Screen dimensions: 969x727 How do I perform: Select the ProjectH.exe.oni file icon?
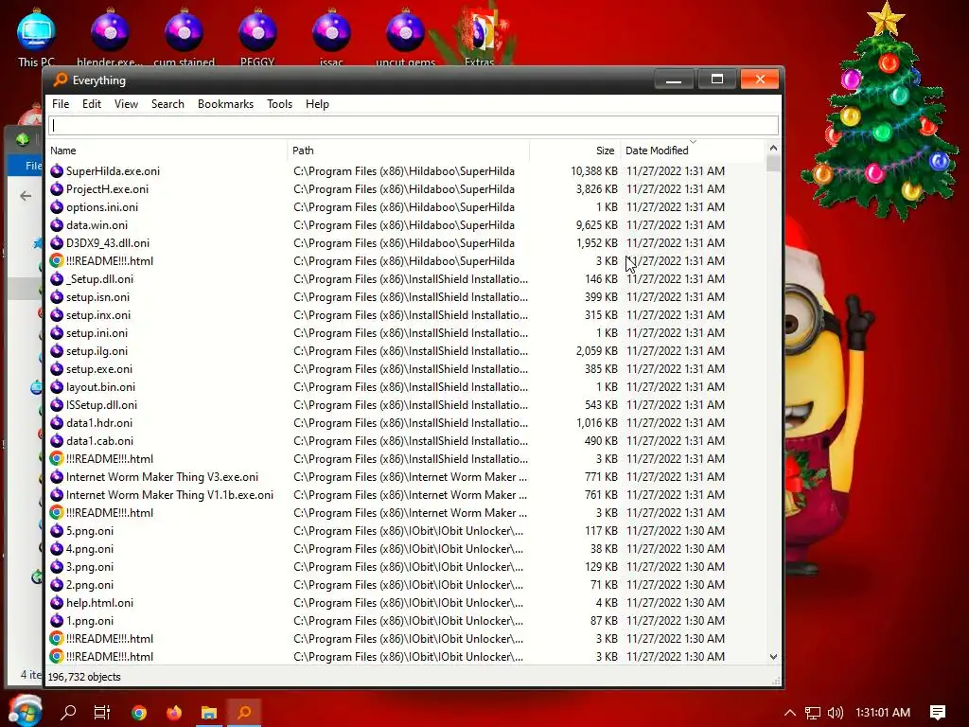(x=57, y=189)
